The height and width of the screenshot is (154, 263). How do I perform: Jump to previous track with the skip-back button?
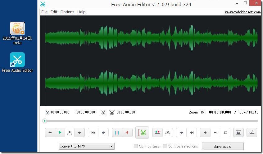pos(93,133)
